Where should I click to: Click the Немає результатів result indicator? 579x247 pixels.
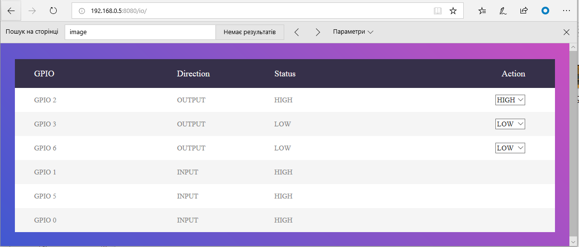pyautogui.click(x=250, y=32)
